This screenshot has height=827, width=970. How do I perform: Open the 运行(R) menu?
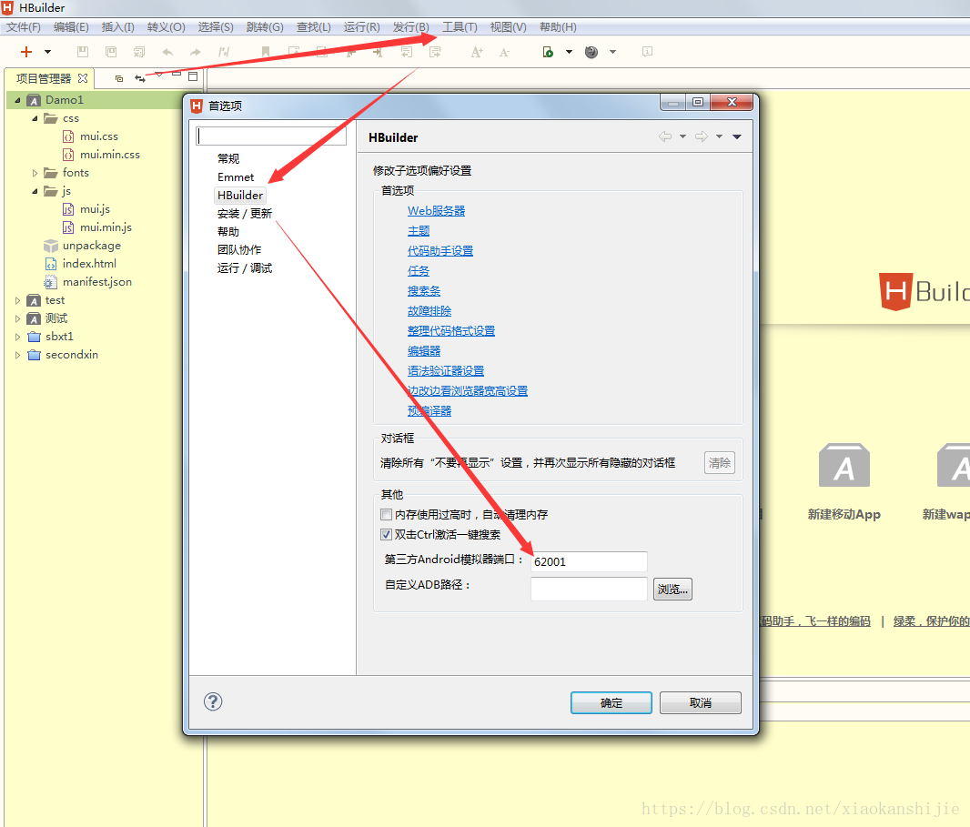(362, 27)
